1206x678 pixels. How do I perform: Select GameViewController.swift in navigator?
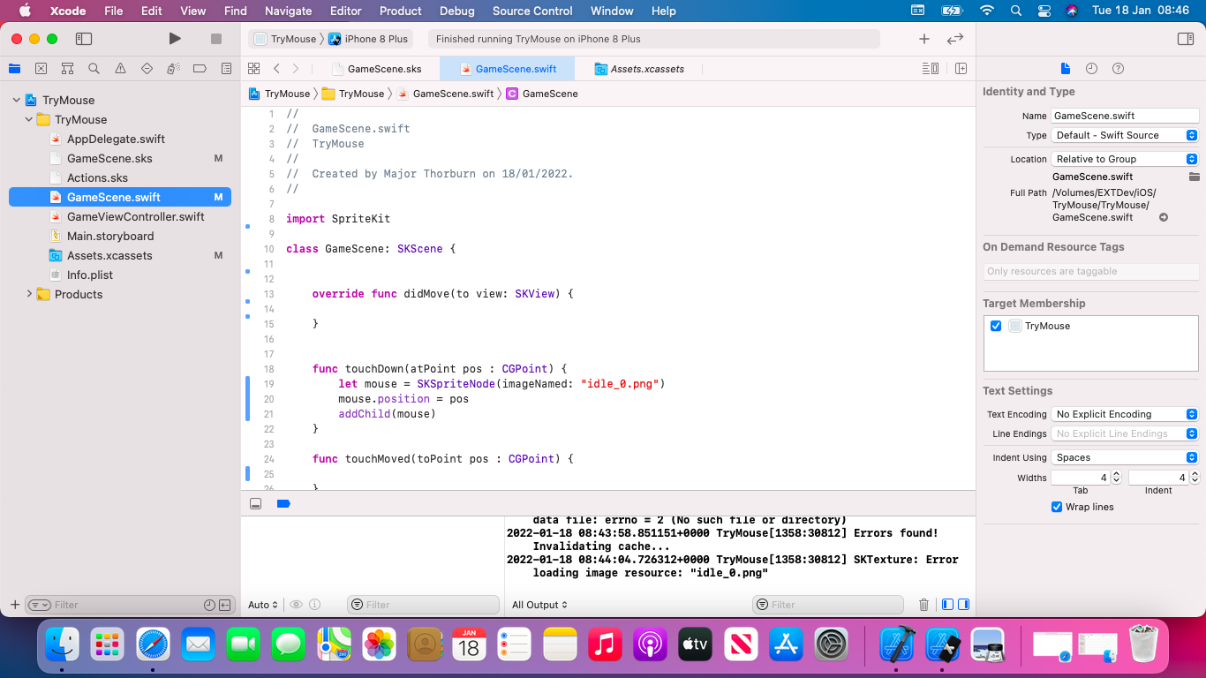135,216
